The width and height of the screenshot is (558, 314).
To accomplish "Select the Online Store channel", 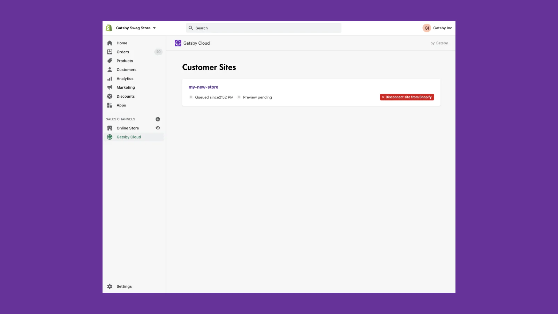I will point(128,128).
